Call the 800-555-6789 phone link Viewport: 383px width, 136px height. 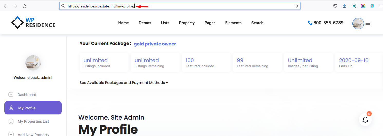pyautogui.click(x=328, y=23)
